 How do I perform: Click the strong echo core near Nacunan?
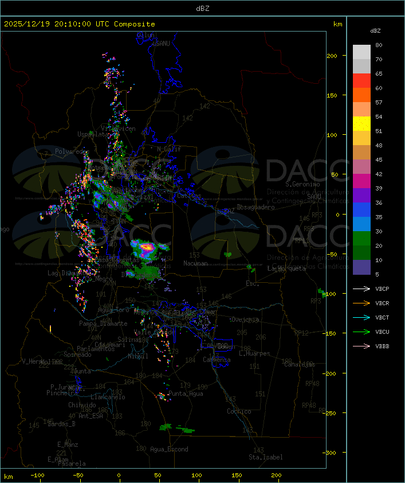(x=147, y=247)
